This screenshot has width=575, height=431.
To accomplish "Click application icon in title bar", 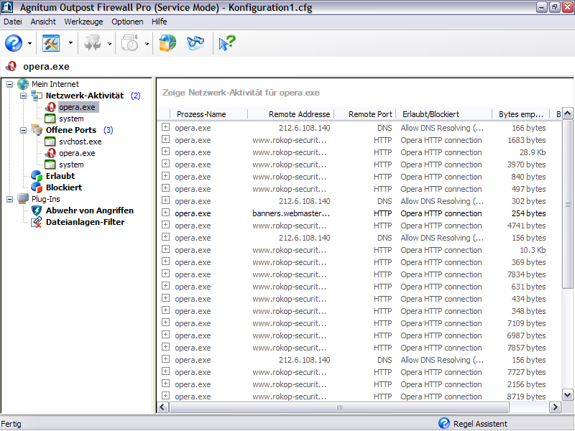I will [x=8, y=7].
